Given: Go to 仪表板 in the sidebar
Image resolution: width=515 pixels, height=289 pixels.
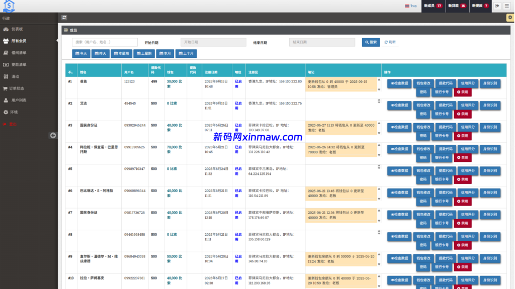Looking at the screenshot, I should tap(17, 29).
